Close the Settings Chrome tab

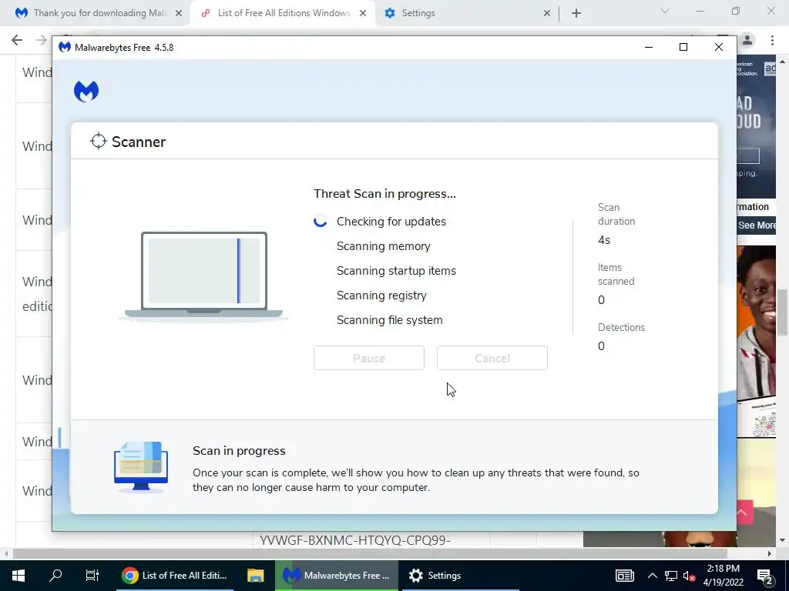click(x=547, y=14)
